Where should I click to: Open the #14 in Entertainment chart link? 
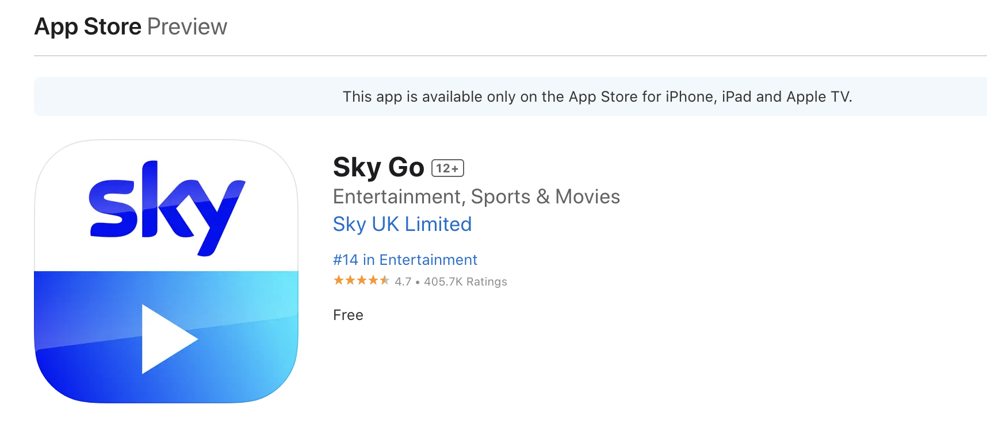(x=405, y=260)
